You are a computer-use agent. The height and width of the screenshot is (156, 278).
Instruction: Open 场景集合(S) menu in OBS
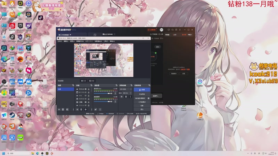point(98,41)
